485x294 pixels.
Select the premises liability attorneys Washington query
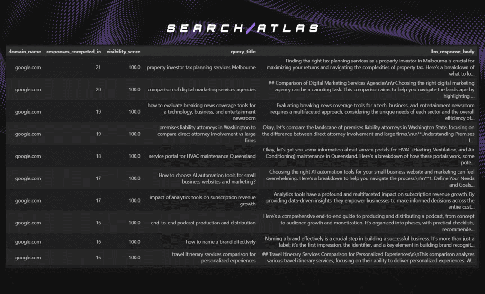pyautogui.click(x=201, y=134)
